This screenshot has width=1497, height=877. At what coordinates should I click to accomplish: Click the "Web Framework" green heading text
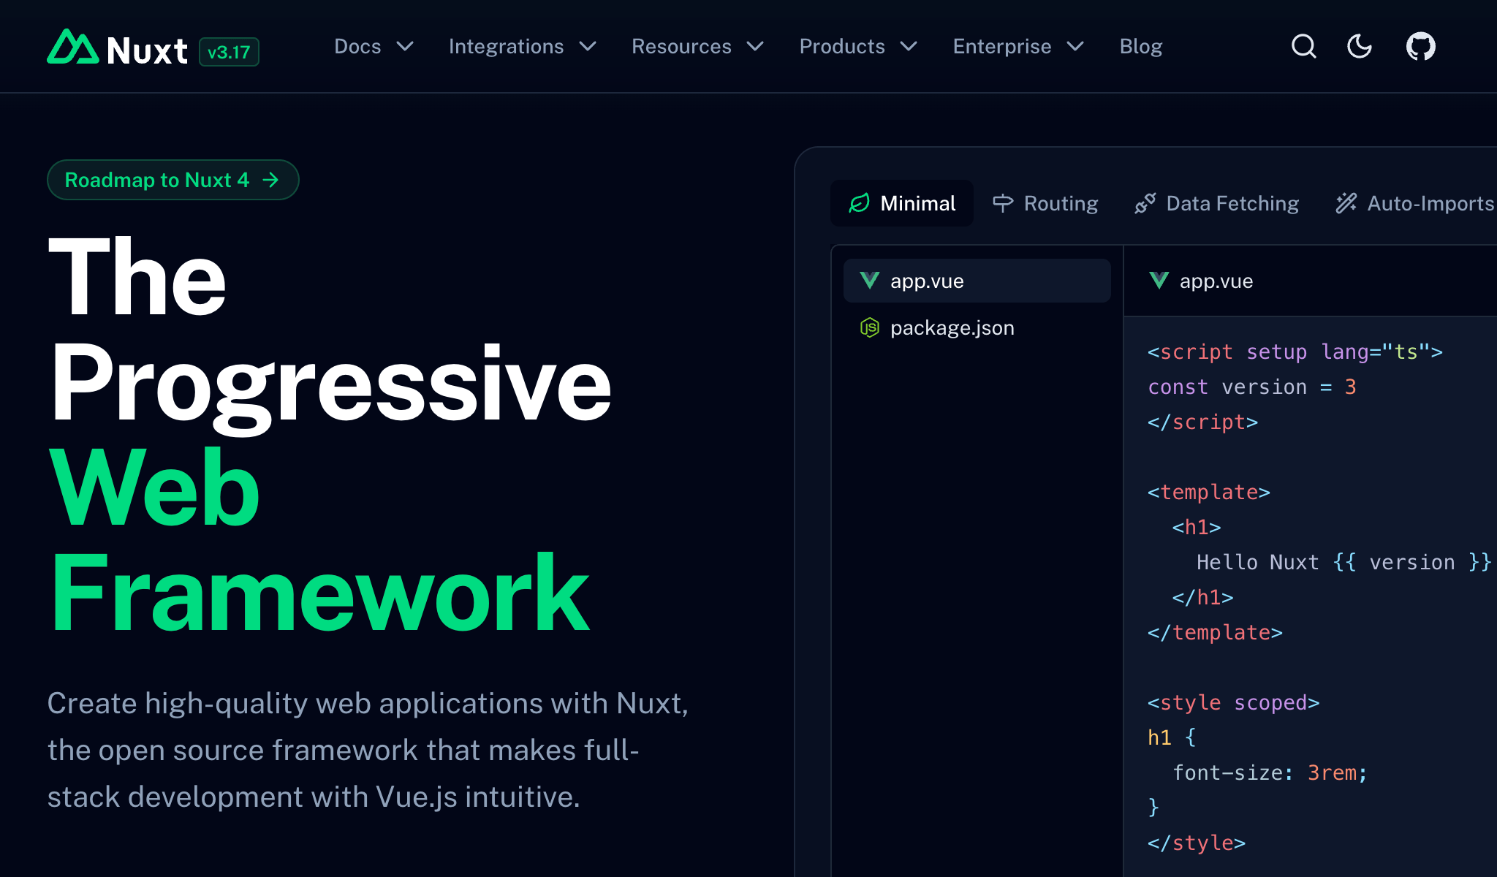(319, 541)
